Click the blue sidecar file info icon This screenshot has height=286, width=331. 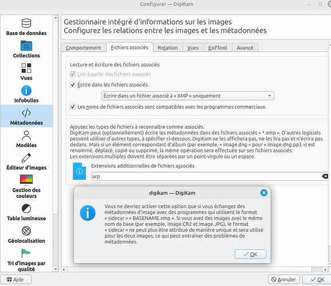[x=79, y=171]
